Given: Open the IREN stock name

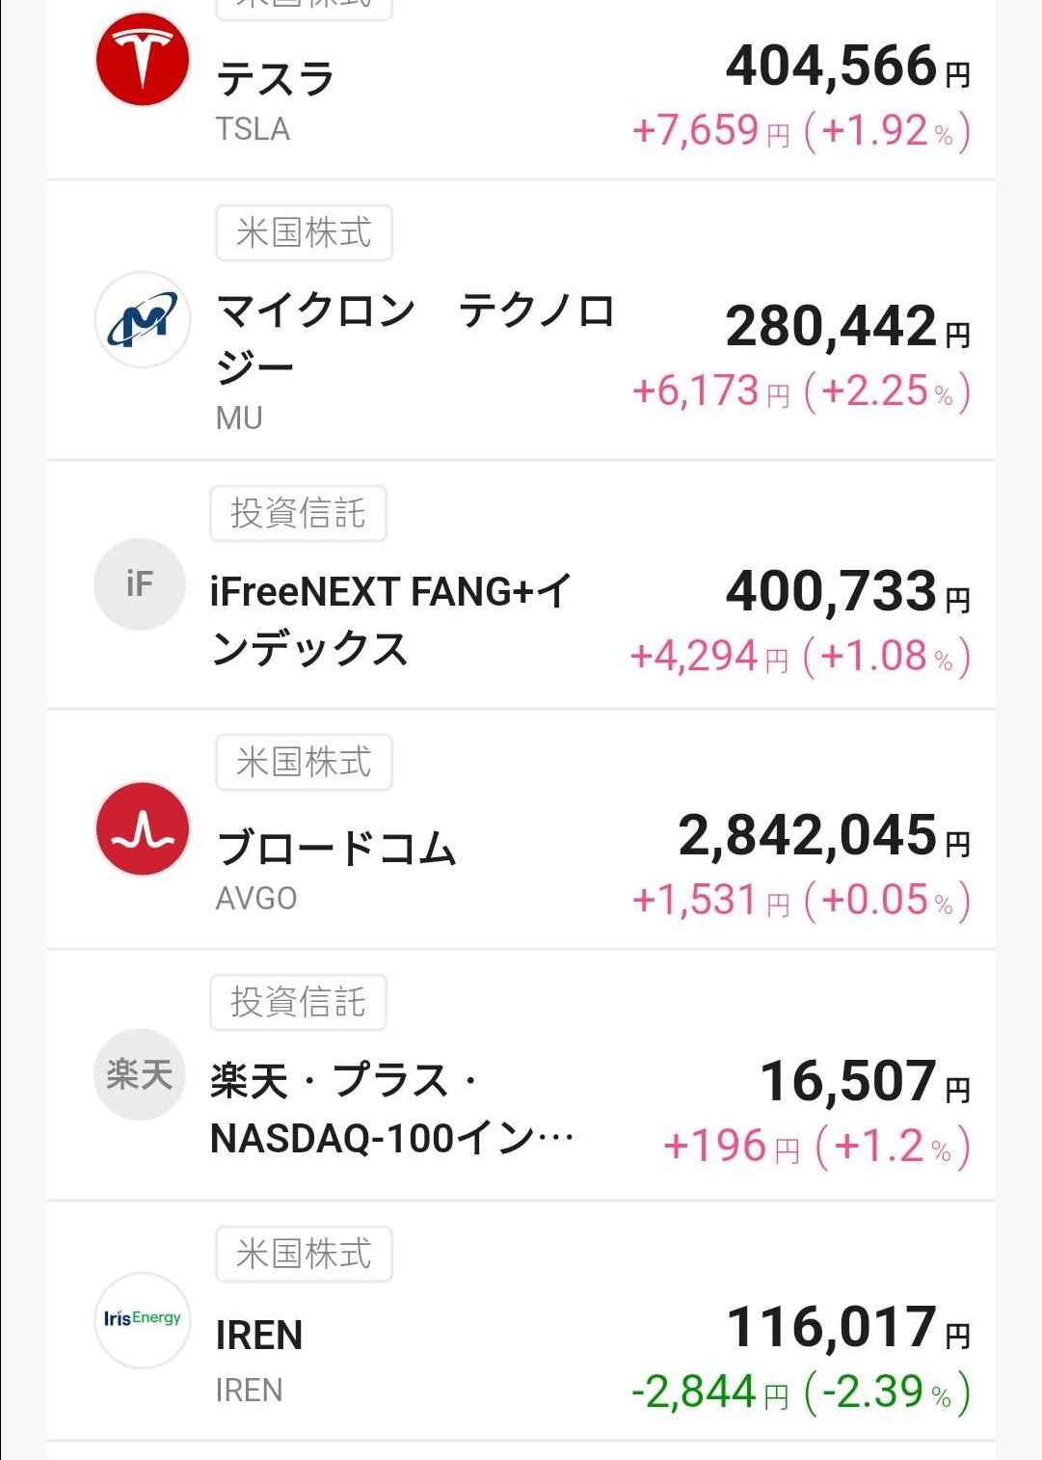Looking at the screenshot, I should tap(259, 1336).
